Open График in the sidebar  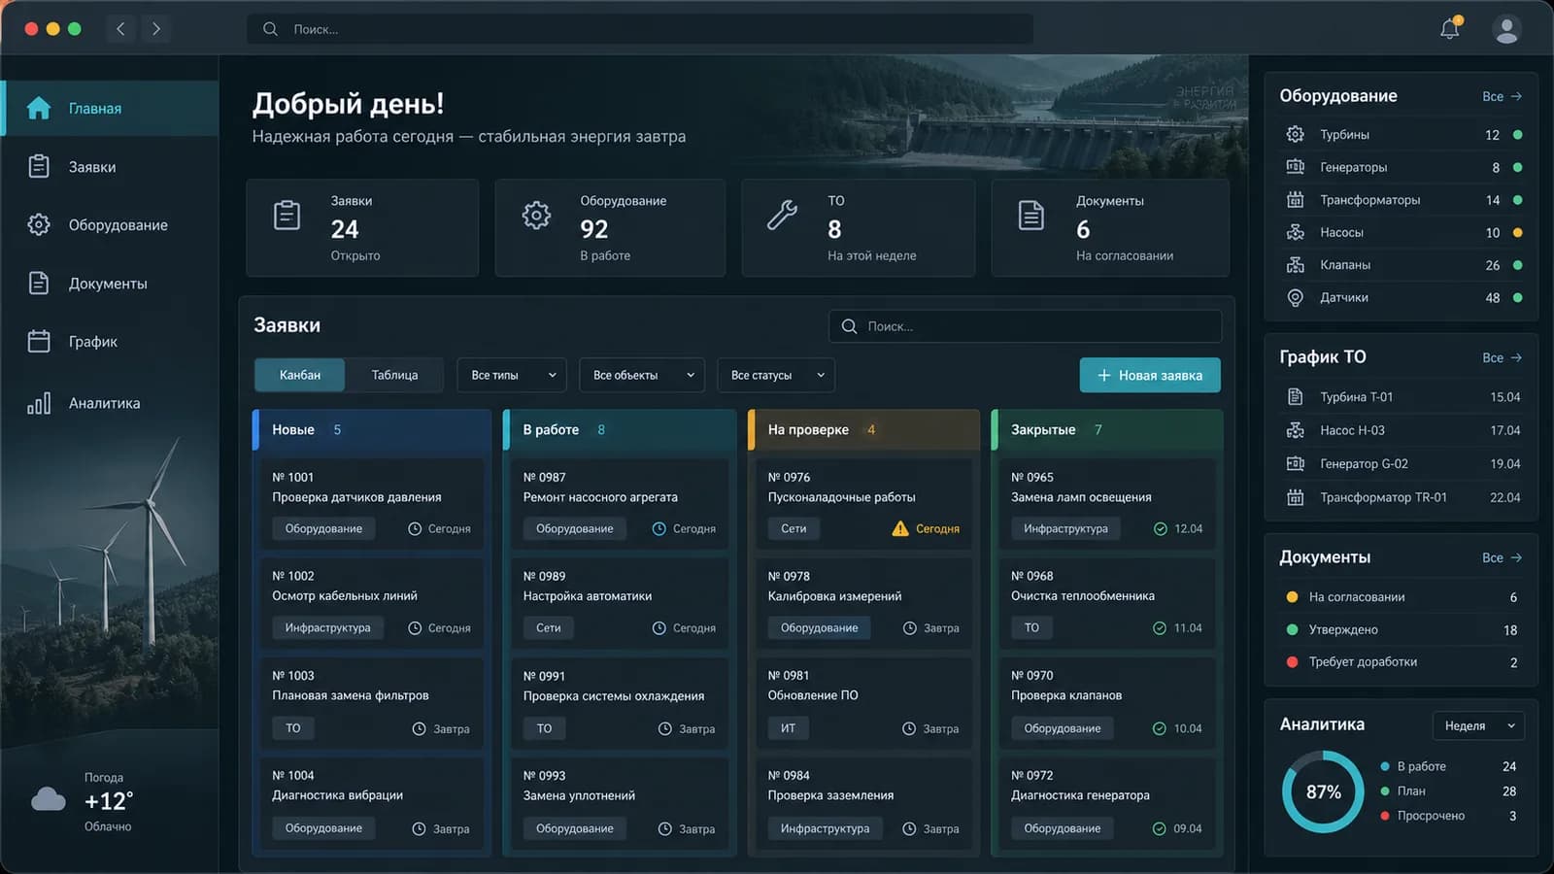pyautogui.click(x=109, y=341)
